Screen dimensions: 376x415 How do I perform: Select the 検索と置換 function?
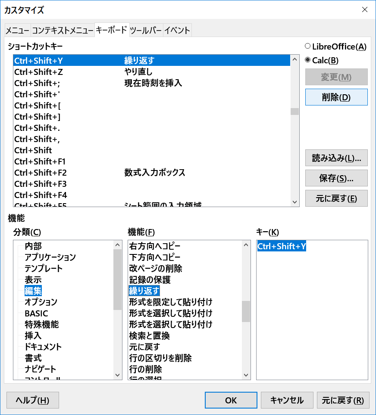click(x=149, y=336)
